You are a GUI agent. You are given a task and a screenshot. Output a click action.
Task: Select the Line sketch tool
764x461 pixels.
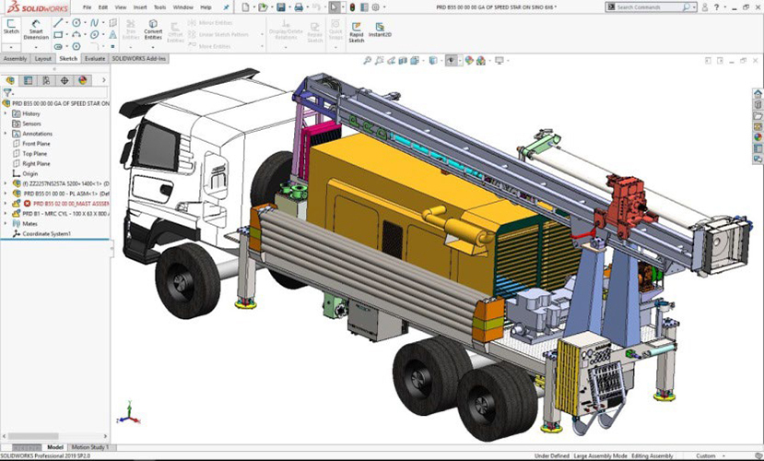(x=58, y=23)
